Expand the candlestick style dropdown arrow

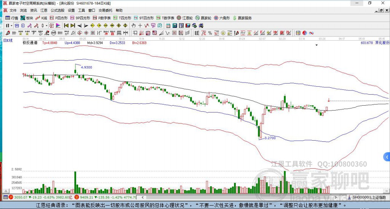(46, 25)
